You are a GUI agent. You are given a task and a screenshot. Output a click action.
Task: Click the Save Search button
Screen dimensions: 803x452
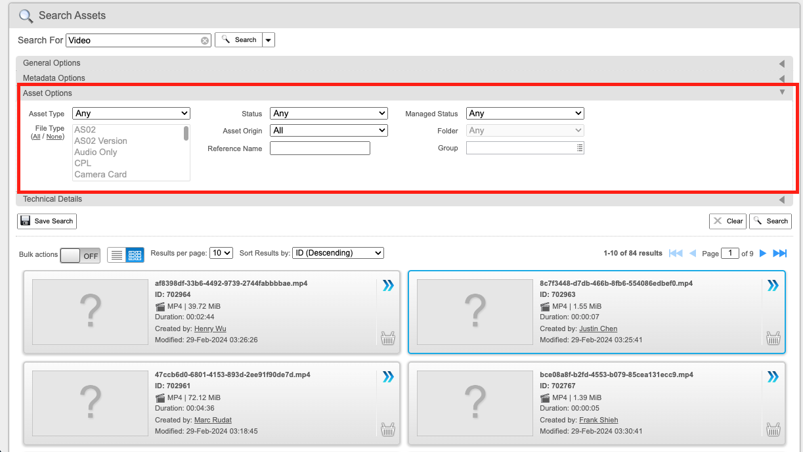click(47, 221)
